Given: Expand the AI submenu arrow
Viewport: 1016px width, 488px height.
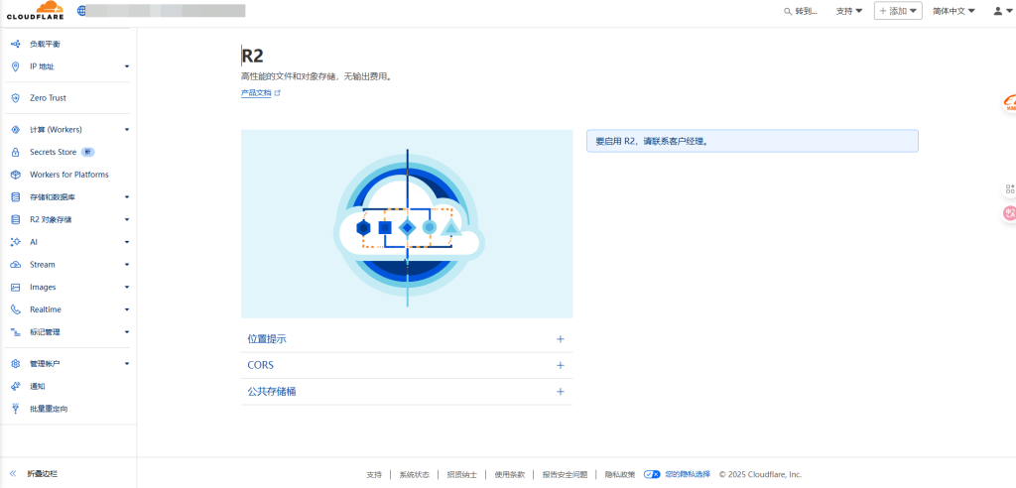Looking at the screenshot, I should click(127, 242).
